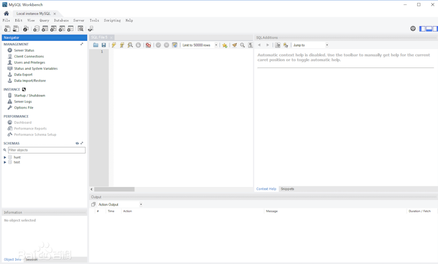Image resolution: width=438 pixels, height=264 pixels.
Task: Switch to the Snippets tab
Action: tap(287, 189)
